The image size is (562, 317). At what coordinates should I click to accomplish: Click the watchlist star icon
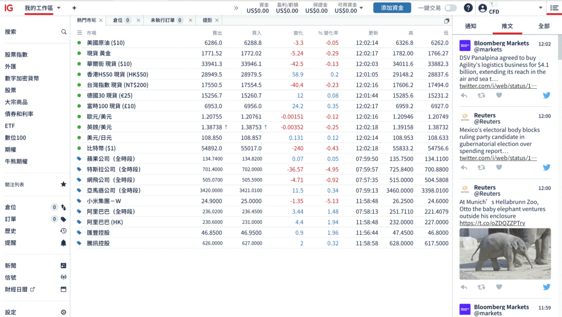coord(64,184)
